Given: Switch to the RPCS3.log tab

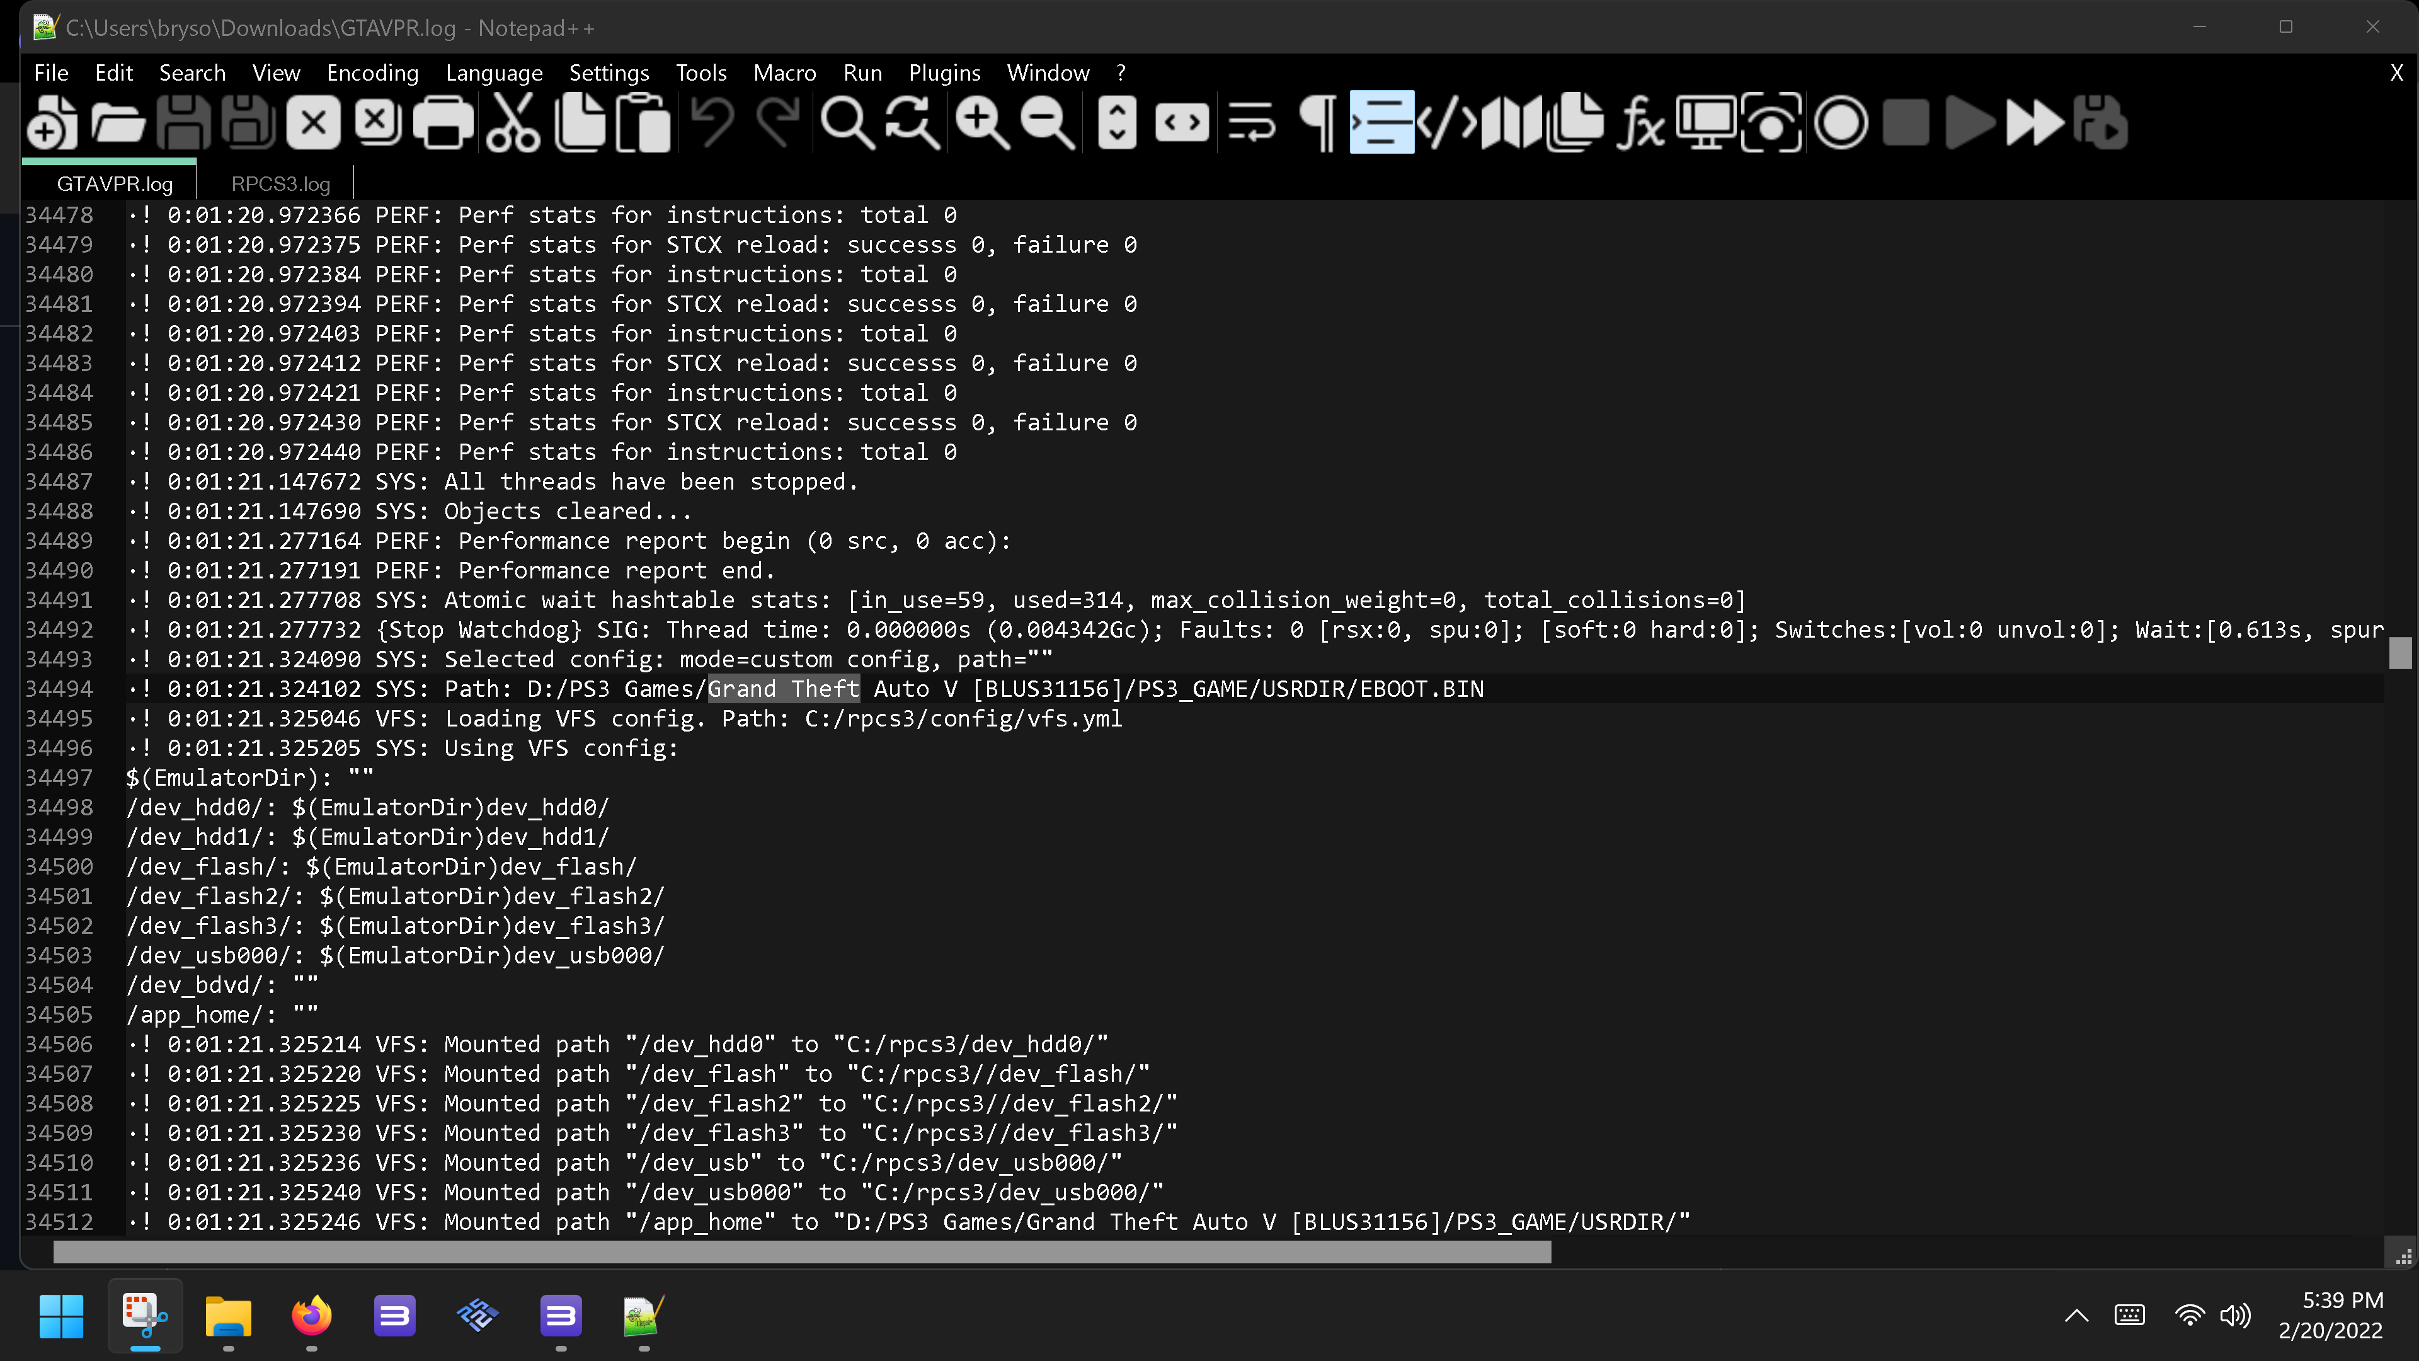Looking at the screenshot, I should coord(280,184).
